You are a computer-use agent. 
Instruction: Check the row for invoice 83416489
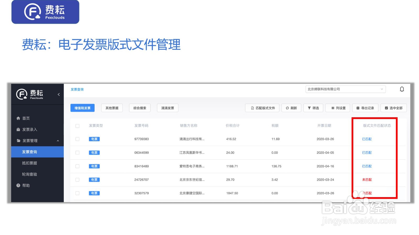(x=77, y=166)
